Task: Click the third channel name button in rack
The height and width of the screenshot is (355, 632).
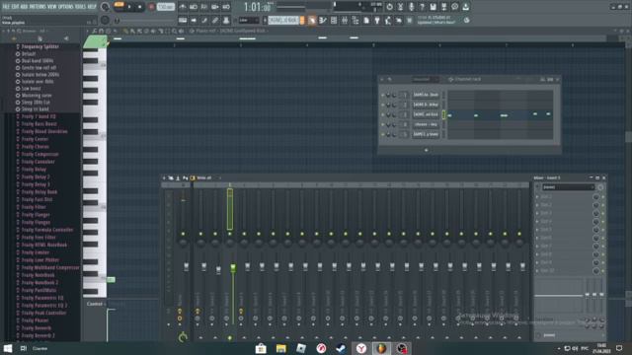Action: [426, 114]
